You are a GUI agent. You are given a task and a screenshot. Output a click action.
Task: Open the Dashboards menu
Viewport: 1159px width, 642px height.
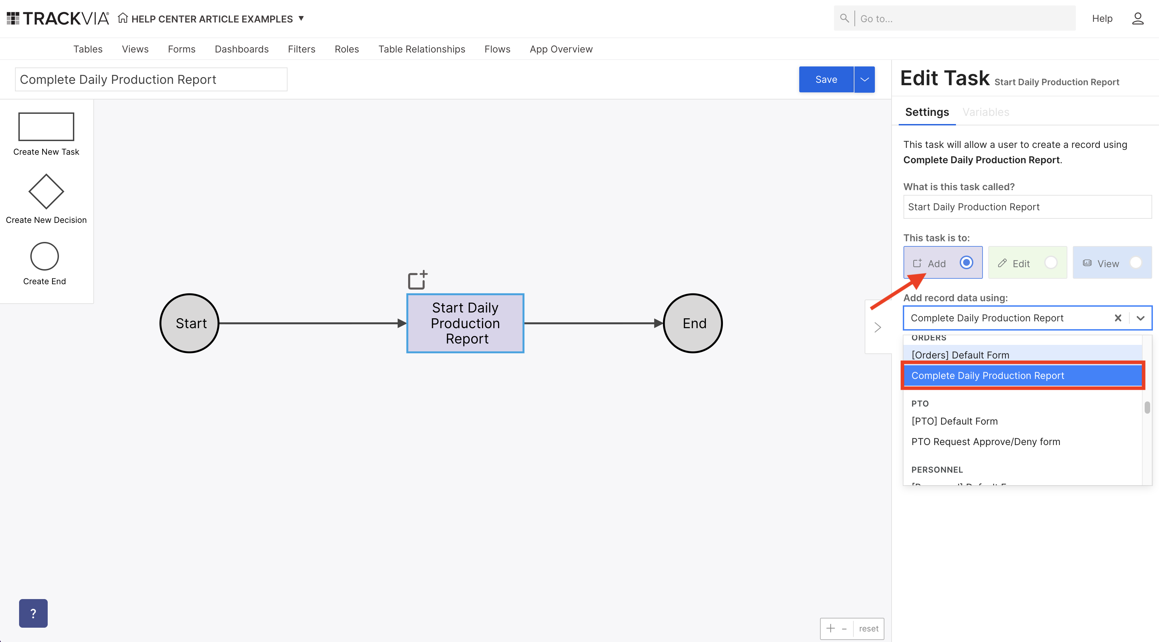[x=242, y=49]
